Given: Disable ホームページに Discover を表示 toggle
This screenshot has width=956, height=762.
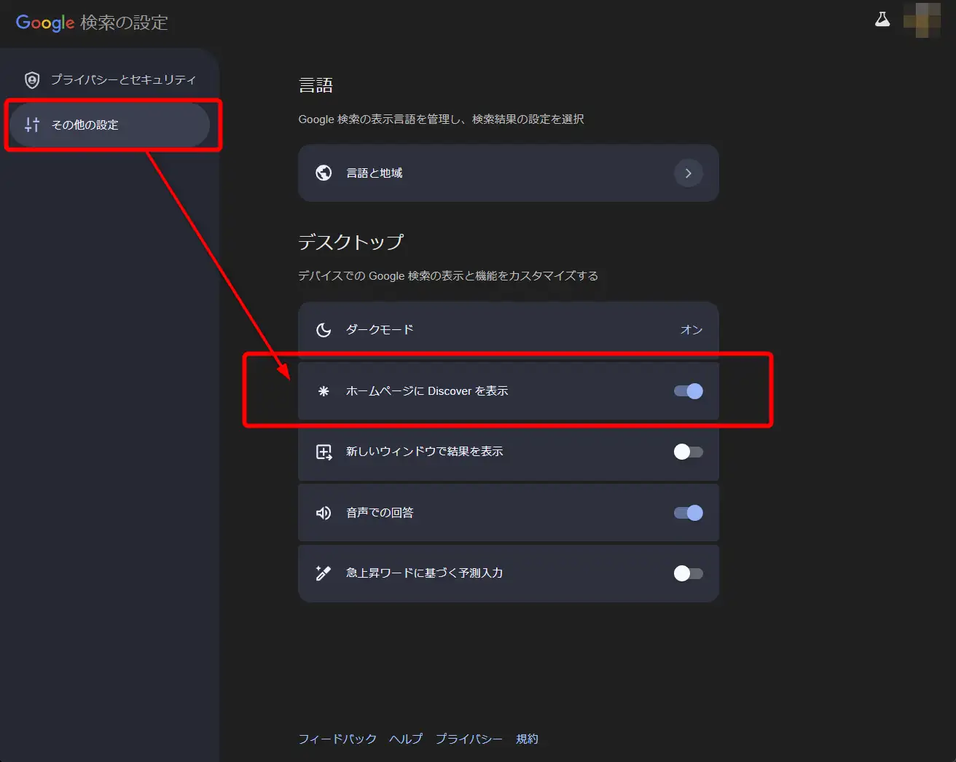Looking at the screenshot, I should [x=688, y=391].
